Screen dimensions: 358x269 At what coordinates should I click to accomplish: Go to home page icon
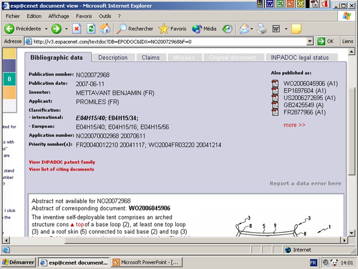tap(105, 29)
